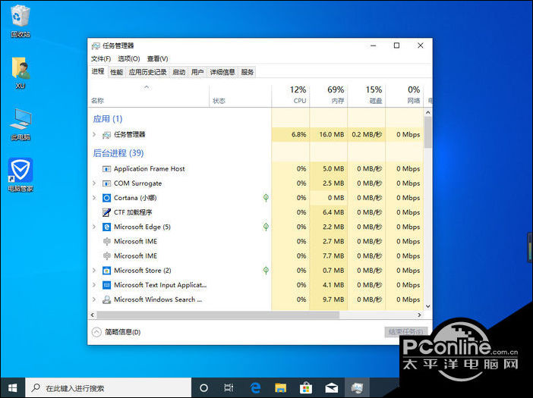Click the leaf status icon on Microsoft Edge row
This screenshot has height=398, width=533.
[x=266, y=227]
